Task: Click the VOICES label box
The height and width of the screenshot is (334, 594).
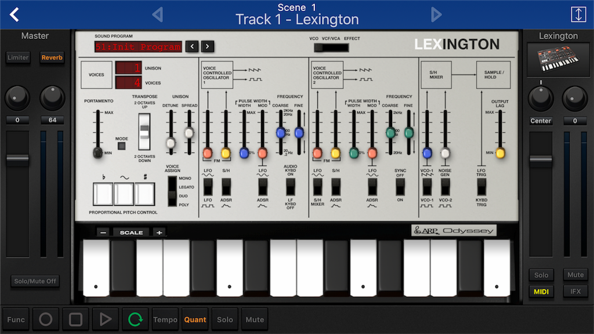Action: point(96,75)
